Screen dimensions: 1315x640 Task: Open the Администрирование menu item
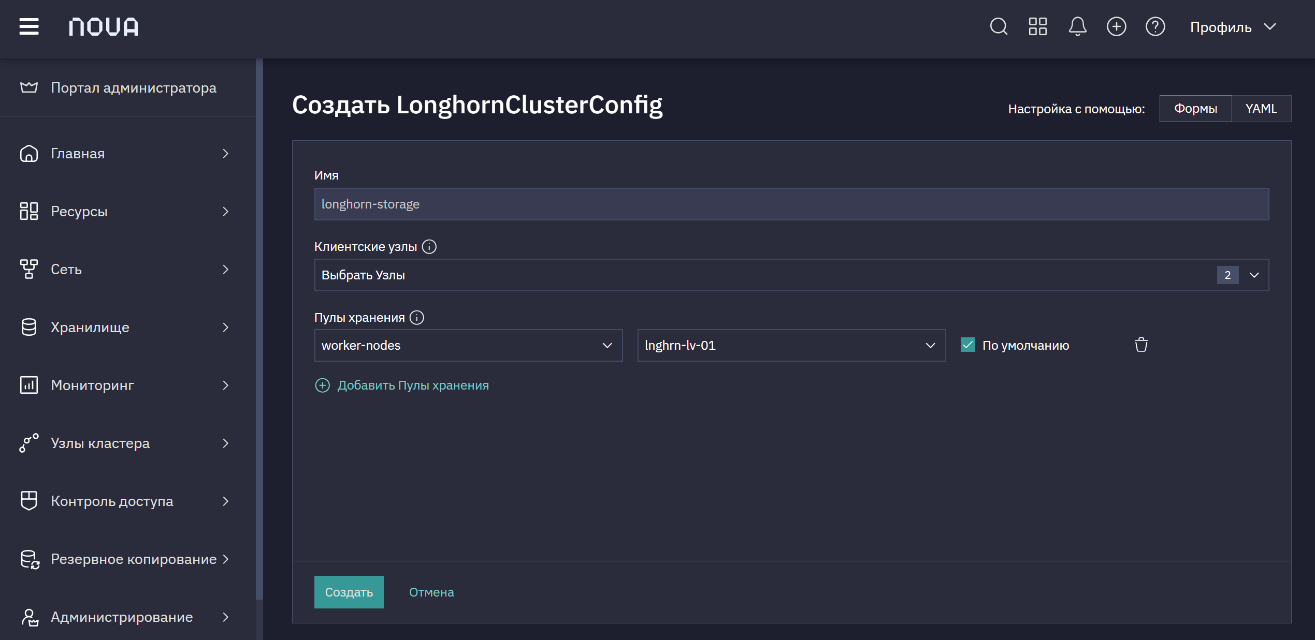point(127,617)
